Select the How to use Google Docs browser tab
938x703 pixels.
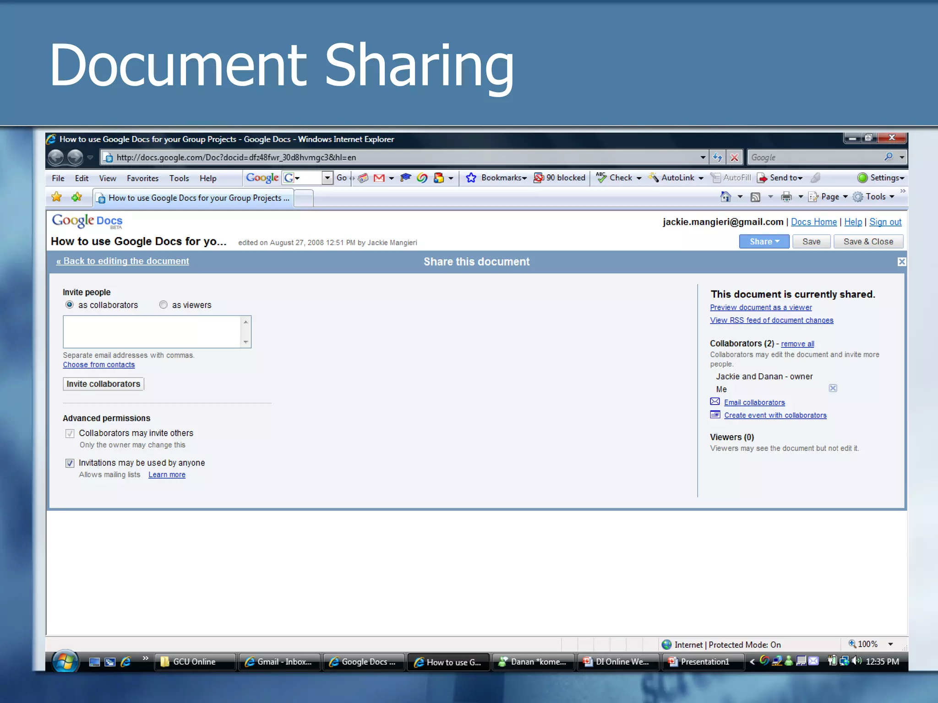(x=193, y=198)
